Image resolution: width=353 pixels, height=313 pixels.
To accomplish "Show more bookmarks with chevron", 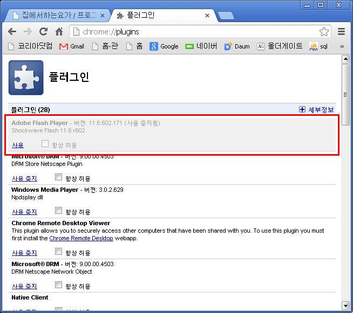I will 342,46.
